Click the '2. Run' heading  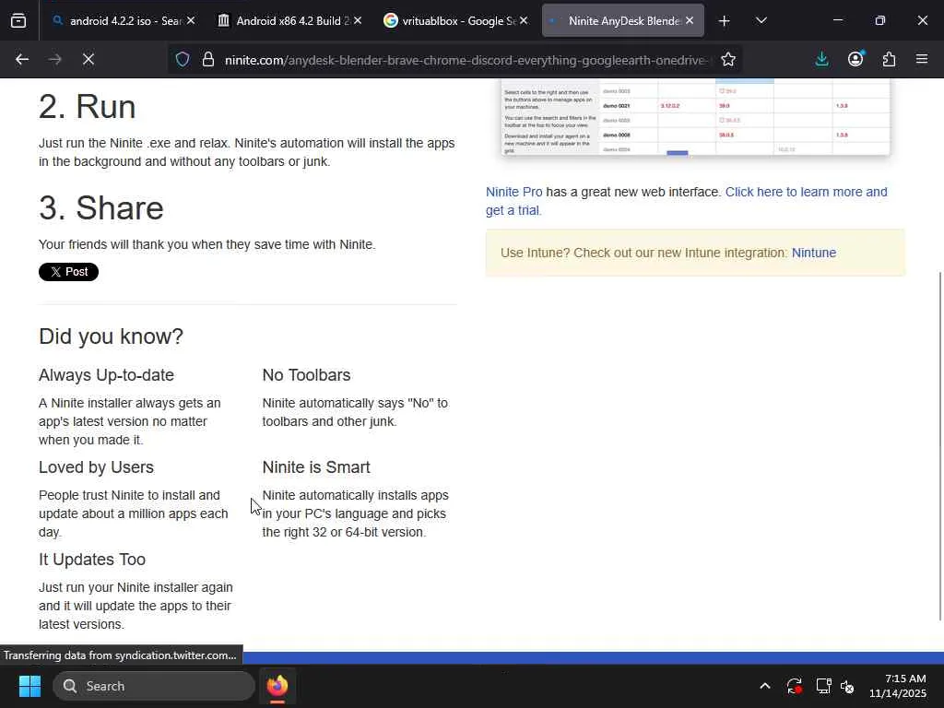88,107
